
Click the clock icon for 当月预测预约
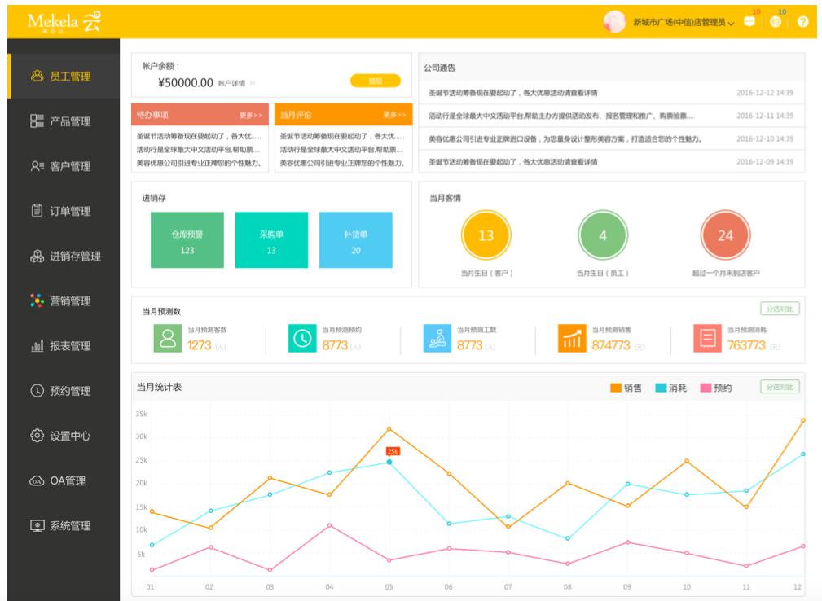click(301, 339)
